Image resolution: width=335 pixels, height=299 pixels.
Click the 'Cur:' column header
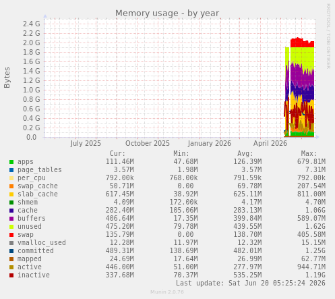tap(117, 154)
